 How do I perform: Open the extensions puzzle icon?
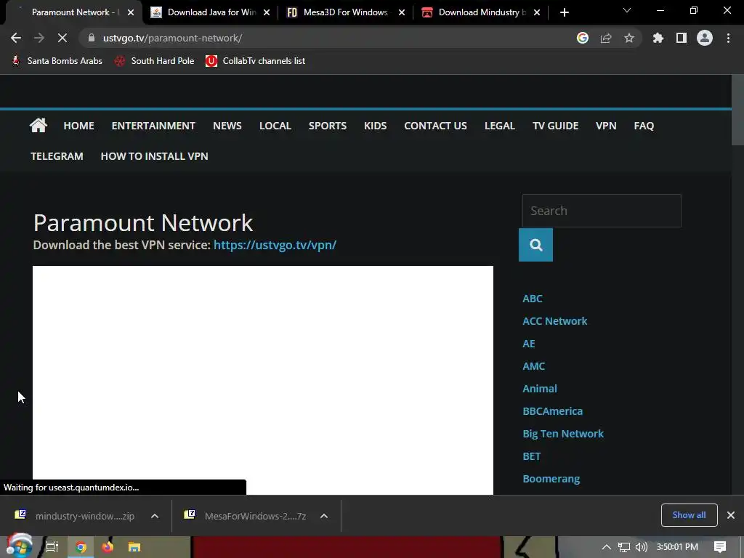click(x=658, y=38)
